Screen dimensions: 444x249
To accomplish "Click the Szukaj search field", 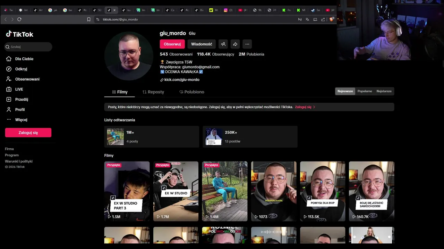I will pyautogui.click(x=28, y=47).
